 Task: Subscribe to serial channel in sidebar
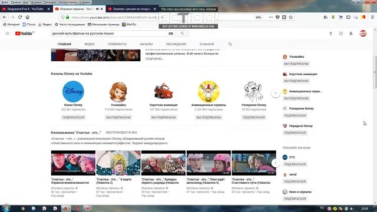(x=295, y=181)
